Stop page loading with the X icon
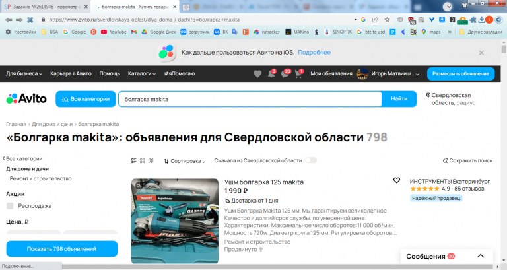Image resolution: width=507 pixels, height=270 pixels. 30,20
